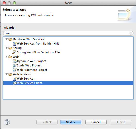
Task: Click the Next > button
Action: tap(71, 122)
